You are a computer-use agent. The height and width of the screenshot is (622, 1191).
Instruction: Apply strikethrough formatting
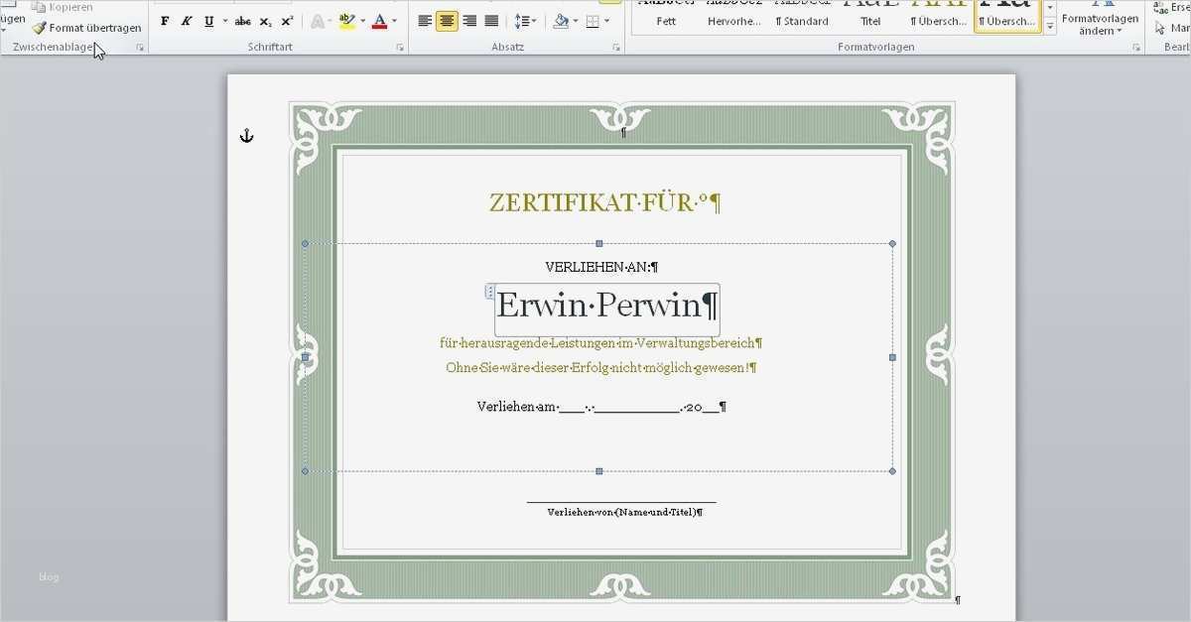(x=242, y=20)
